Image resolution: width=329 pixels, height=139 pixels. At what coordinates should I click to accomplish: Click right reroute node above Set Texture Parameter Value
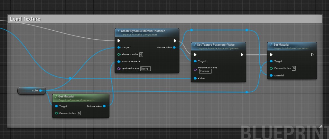pyautogui.click(x=247, y=30)
